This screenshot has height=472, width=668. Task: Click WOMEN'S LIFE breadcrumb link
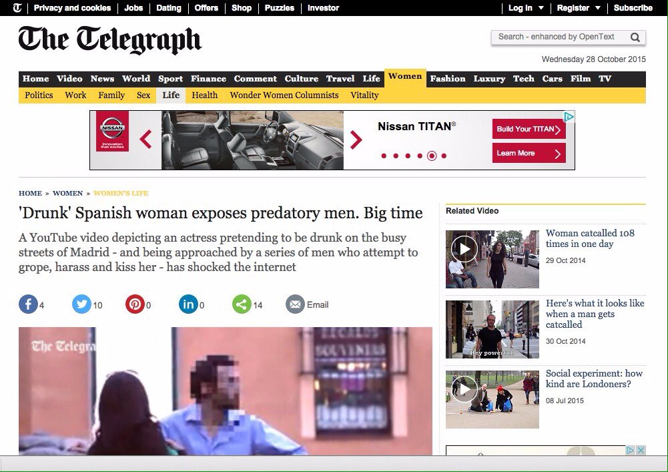point(121,193)
